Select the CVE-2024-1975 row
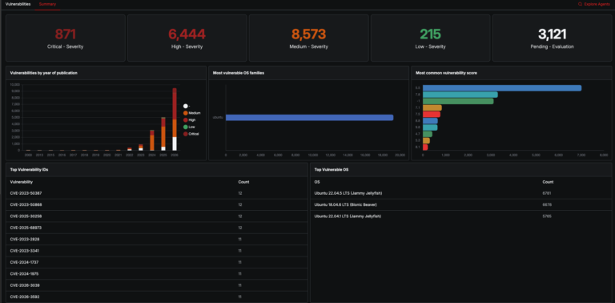Image resolution: width=615 pixels, height=303 pixels. pyautogui.click(x=157, y=273)
